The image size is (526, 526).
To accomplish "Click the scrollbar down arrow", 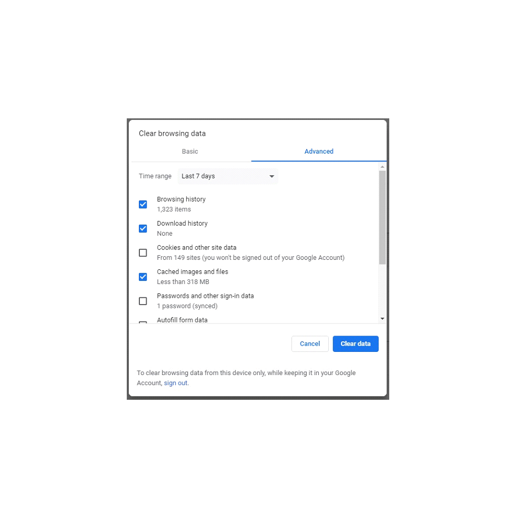I will coord(382,319).
